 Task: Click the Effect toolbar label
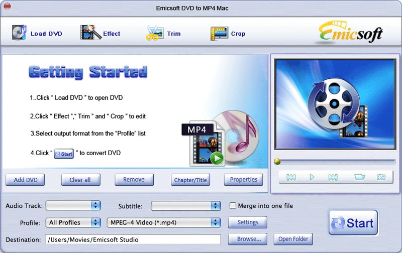click(112, 34)
